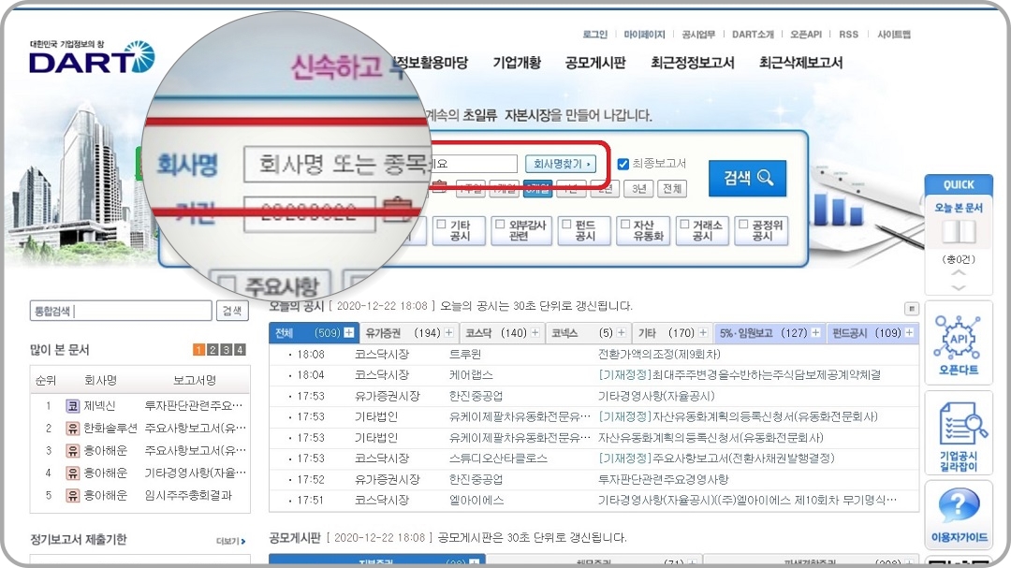Switch to the 코넥스 tab
The image size is (1011, 568).
point(588,333)
